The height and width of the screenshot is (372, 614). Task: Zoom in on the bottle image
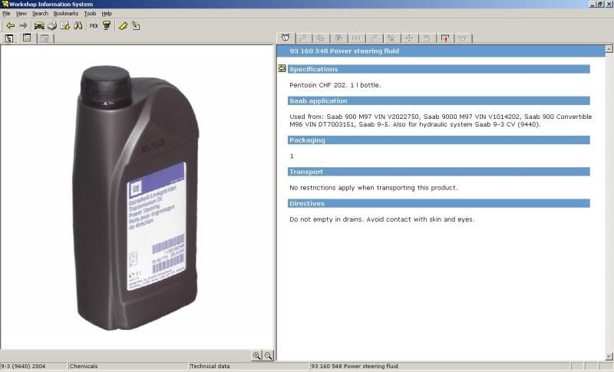256,355
